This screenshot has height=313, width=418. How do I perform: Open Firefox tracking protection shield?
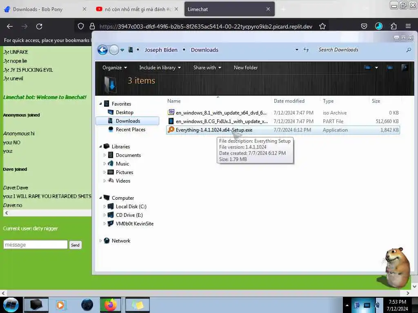tap(81, 26)
